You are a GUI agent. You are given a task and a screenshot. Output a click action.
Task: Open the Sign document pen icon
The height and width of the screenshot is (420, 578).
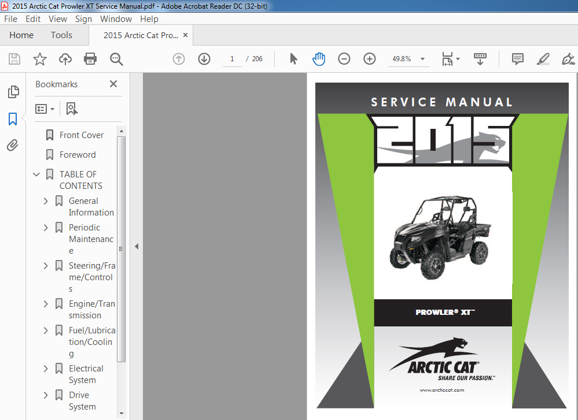pos(568,59)
